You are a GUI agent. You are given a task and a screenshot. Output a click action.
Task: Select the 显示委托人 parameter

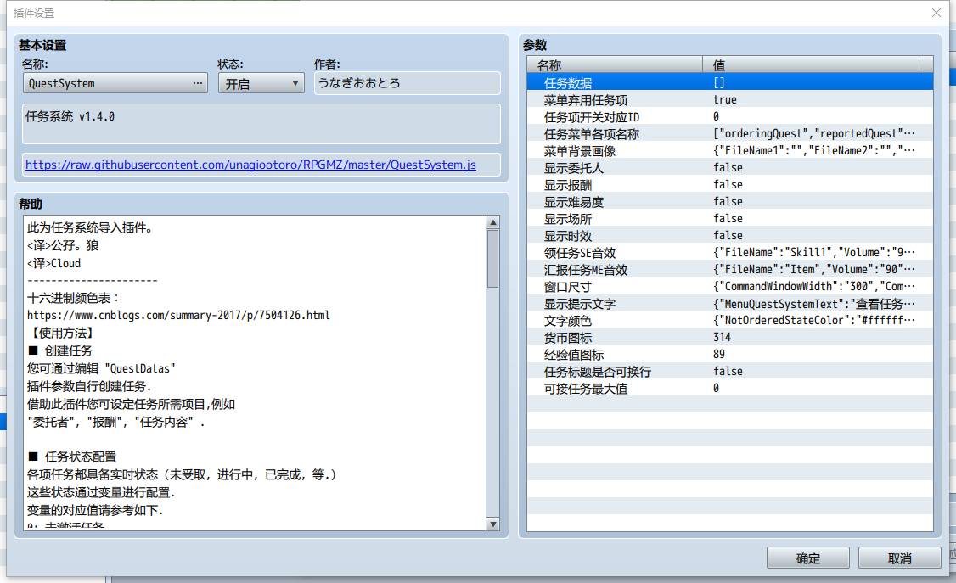pos(730,167)
